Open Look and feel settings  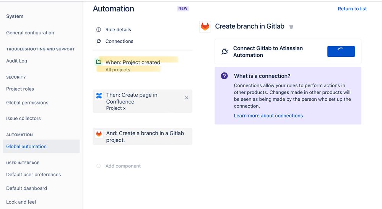[x=21, y=202]
